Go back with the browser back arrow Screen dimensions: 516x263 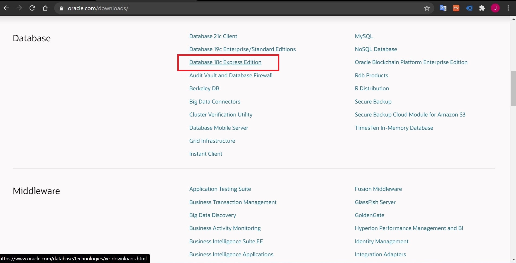(6, 8)
